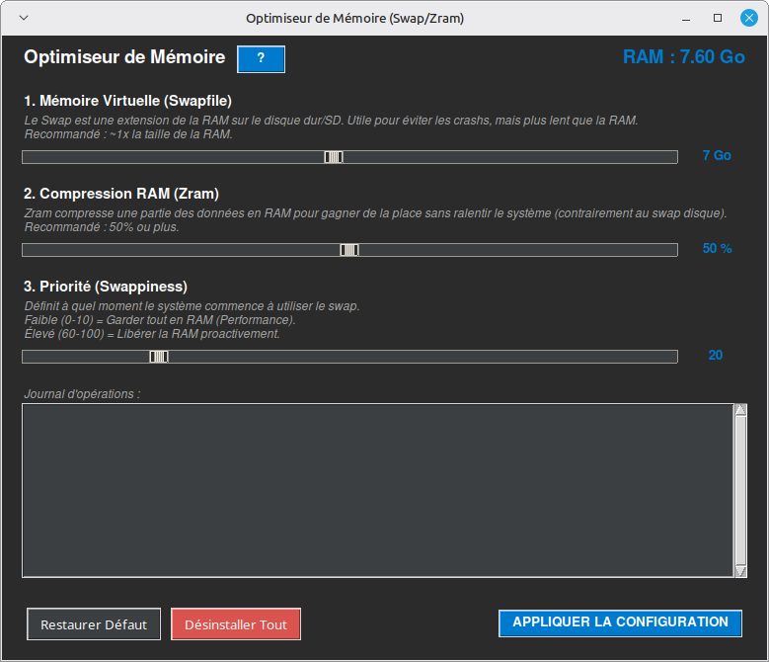Click the Swappiness priority slider handle
This screenshot has height=662, width=769.
(159, 357)
